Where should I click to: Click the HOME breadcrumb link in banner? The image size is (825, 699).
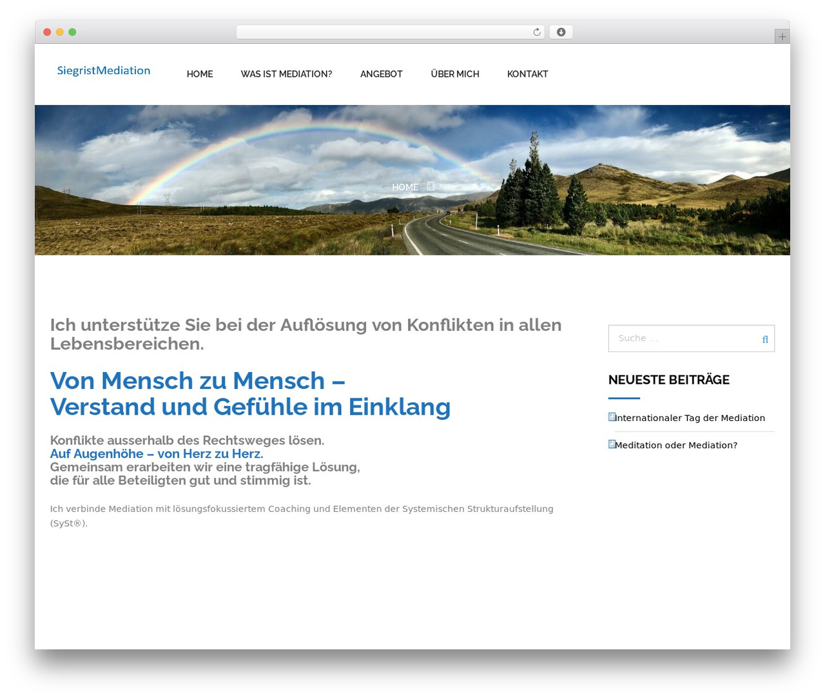pyautogui.click(x=405, y=187)
